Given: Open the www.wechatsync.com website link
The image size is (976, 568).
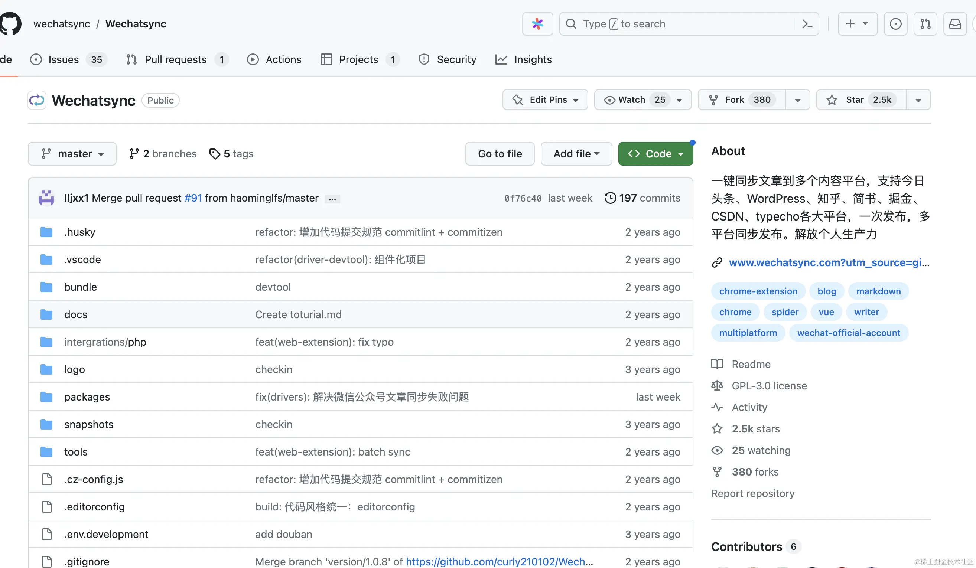Looking at the screenshot, I should (x=829, y=262).
